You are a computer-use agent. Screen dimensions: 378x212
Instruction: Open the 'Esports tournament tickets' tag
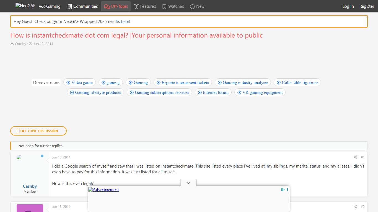pyautogui.click(x=183, y=82)
